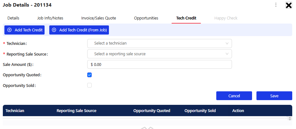Close the Job Details dialog
The image size is (296, 129).
(x=289, y=5)
